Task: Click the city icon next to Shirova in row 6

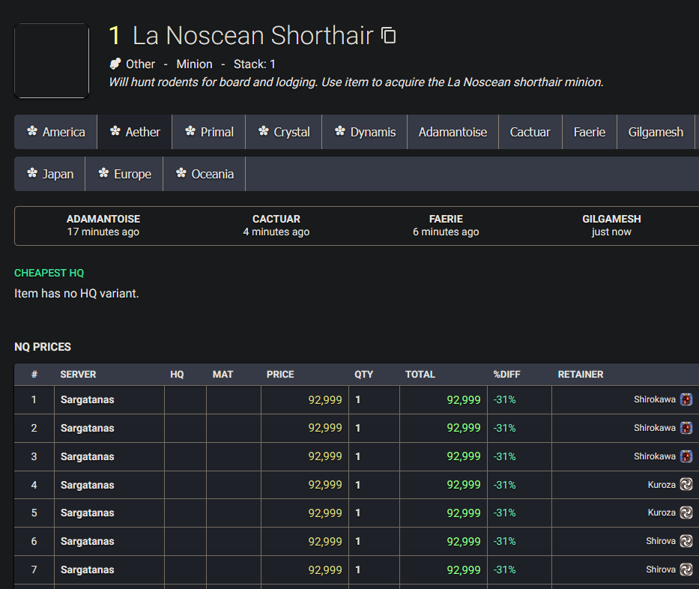Action: (x=686, y=541)
